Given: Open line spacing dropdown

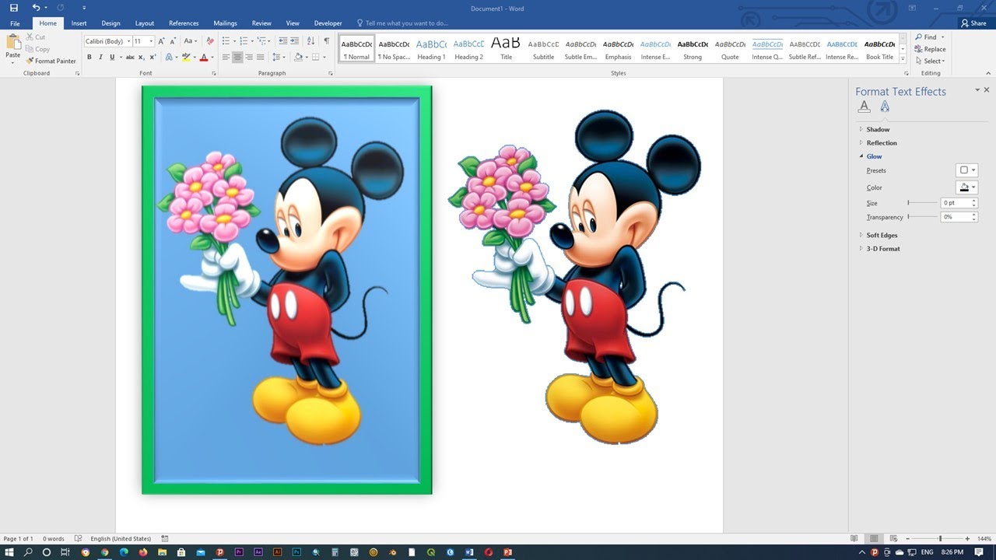Looking at the screenshot, I should point(280,57).
